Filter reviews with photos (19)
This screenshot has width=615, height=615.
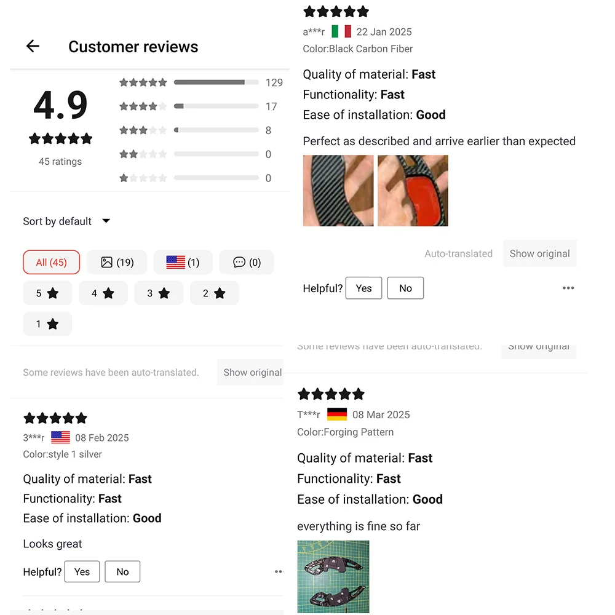click(x=117, y=262)
